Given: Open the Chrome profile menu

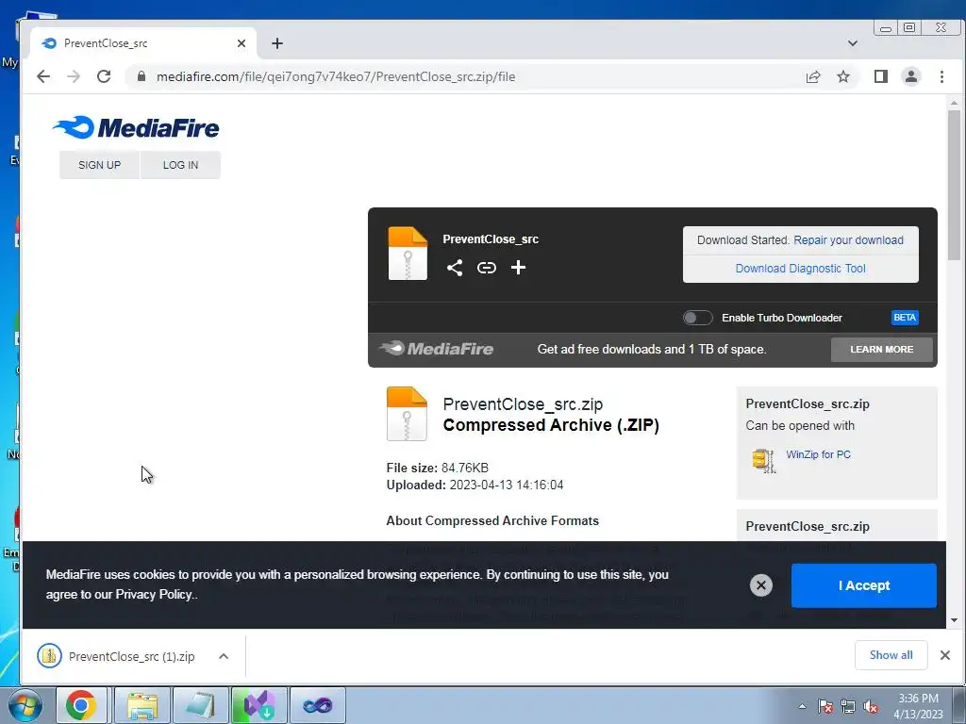Looking at the screenshot, I should click(x=911, y=76).
